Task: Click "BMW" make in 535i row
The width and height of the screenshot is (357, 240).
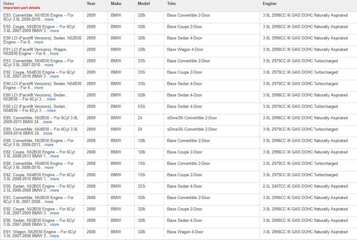Action: 116,107
